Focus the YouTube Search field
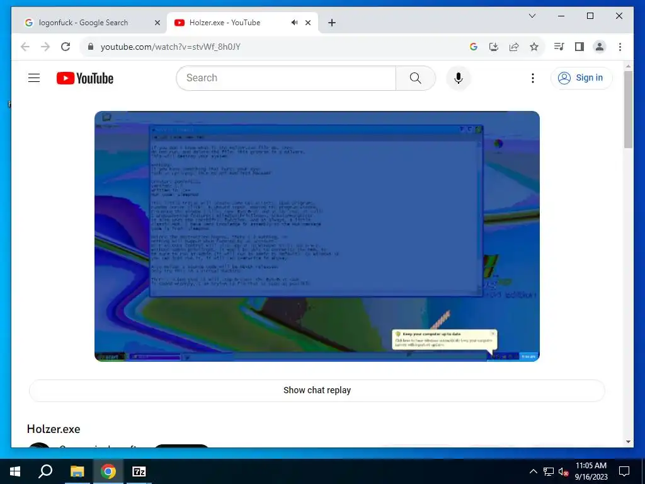Viewport: 645px width, 484px height. (287, 78)
